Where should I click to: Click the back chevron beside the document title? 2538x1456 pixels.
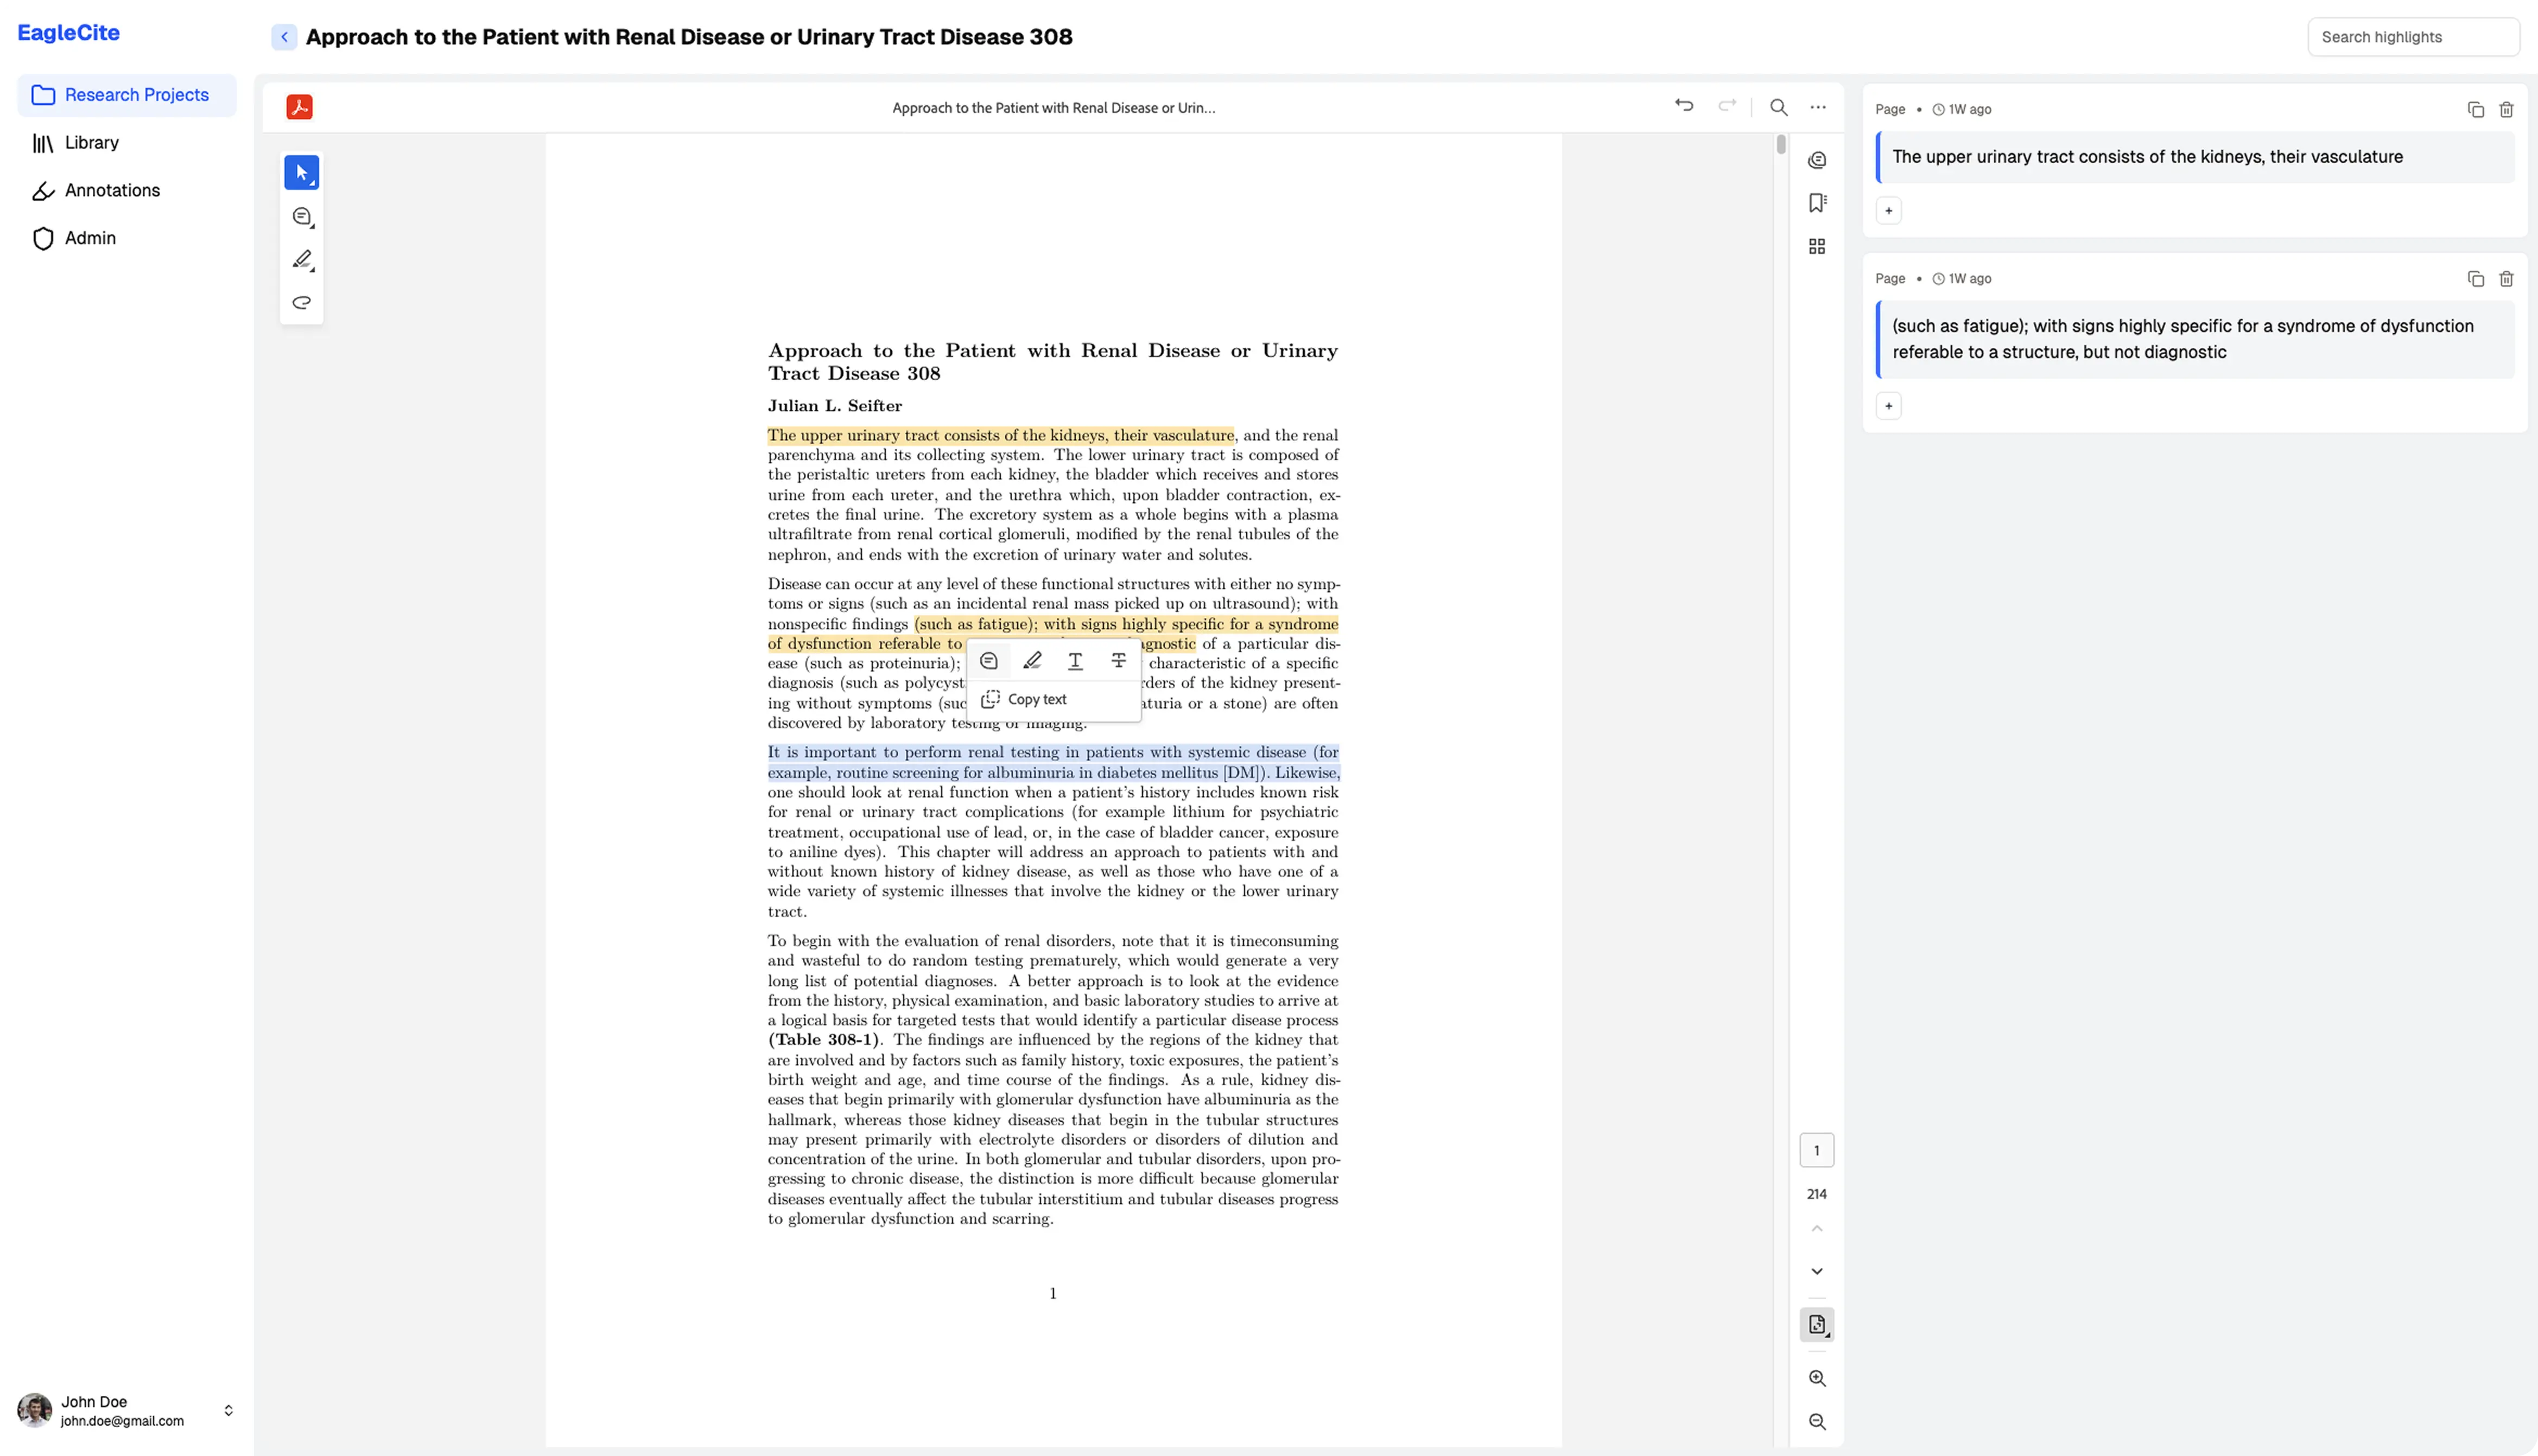(284, 37)
